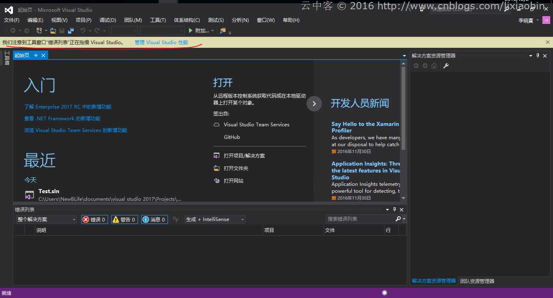Expand the 附加 button dropdown arrow
The image size is (553, 298).
(x=213, y=31)
